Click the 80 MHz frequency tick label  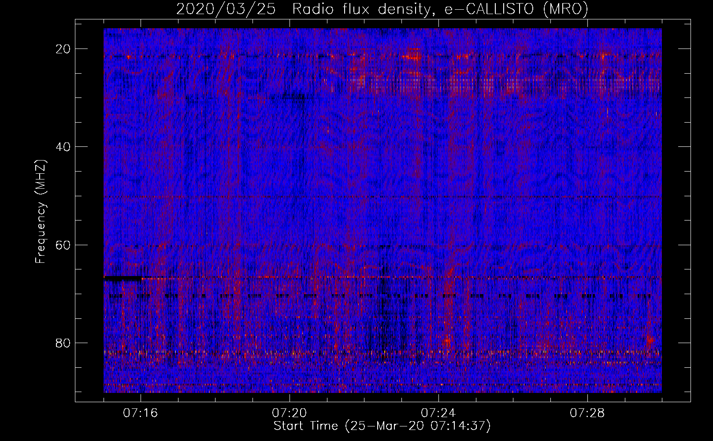63,343
